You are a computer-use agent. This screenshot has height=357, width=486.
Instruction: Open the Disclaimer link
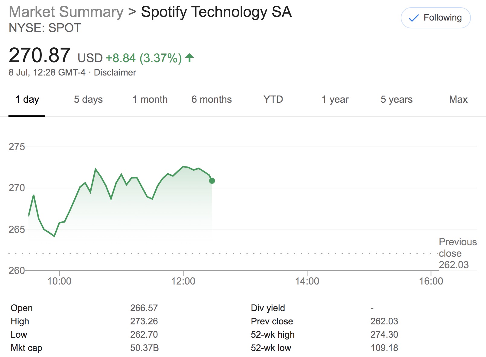[115, 72]
